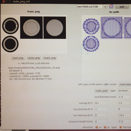Select the flat end radio button

[121, 127]
